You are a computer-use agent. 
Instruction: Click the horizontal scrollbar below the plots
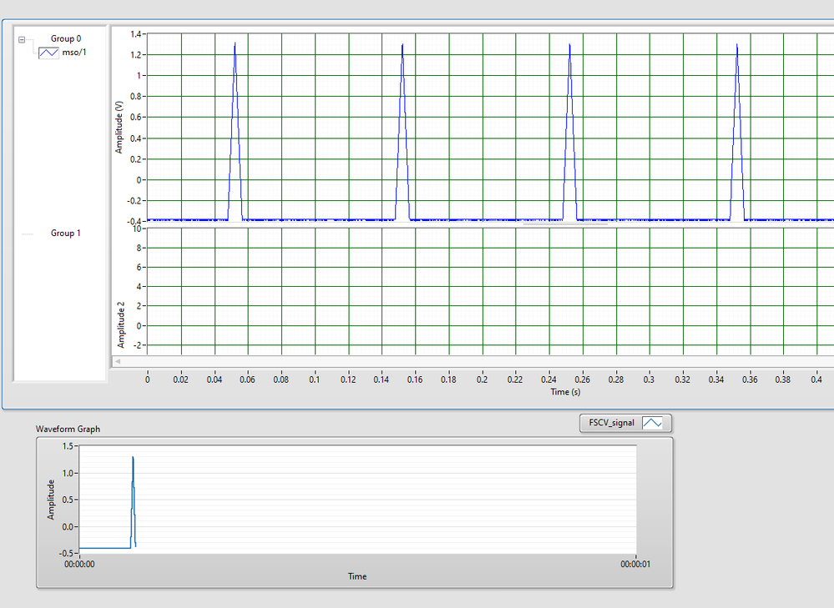[x=468, y=362]
